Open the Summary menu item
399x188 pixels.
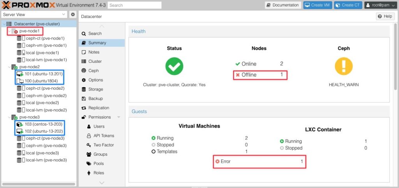pos(102,43)
